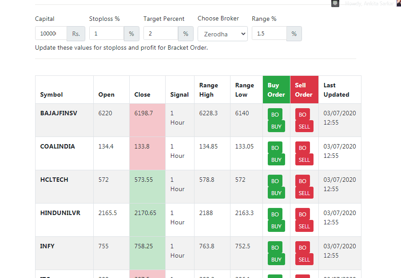This screenshot has width=401, height=278.
Task: Click the green Buy Order header
Action: coord(277,90)
